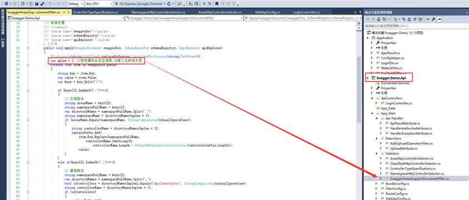The height and width of the screenshot is (200, 469).
Task: Click the navigate backward icon in toolbar
Action: tap(7, 4)
